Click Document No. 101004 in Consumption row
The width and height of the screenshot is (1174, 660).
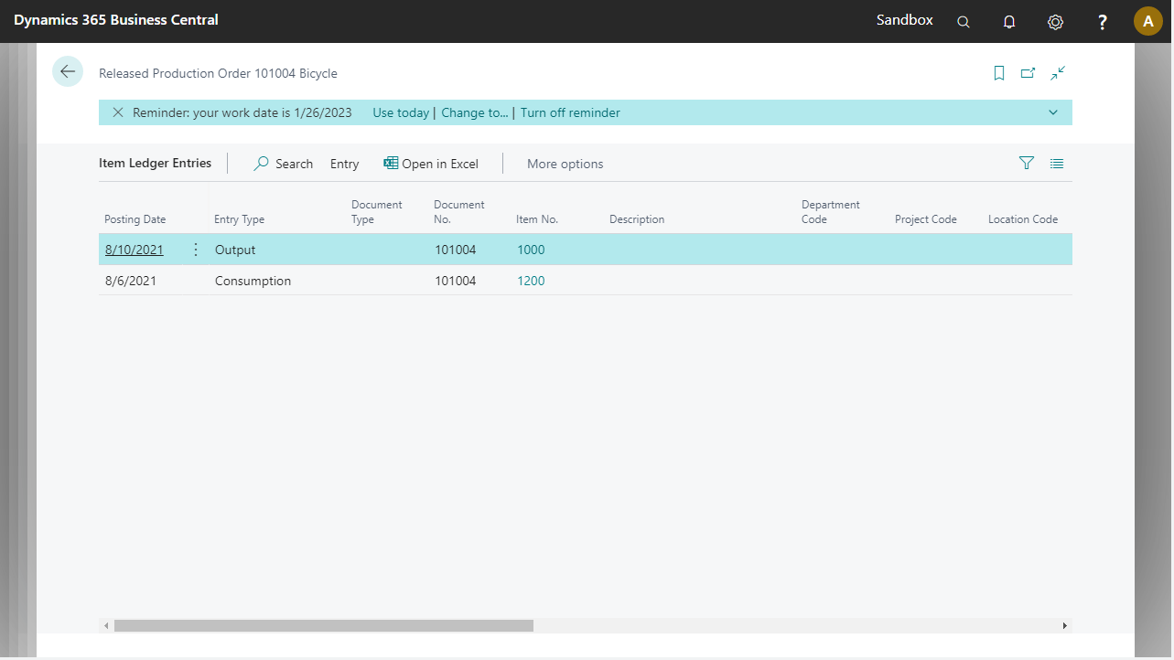[455, 281]
